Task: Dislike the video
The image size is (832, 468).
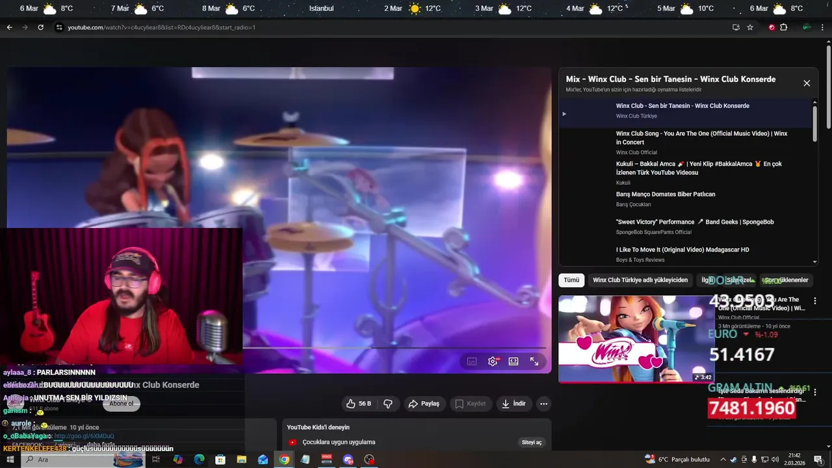Action: 388,404
